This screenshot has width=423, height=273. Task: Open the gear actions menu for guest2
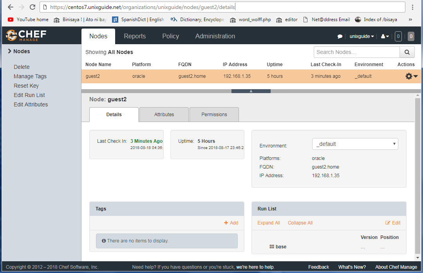click(x=411, y=76)
